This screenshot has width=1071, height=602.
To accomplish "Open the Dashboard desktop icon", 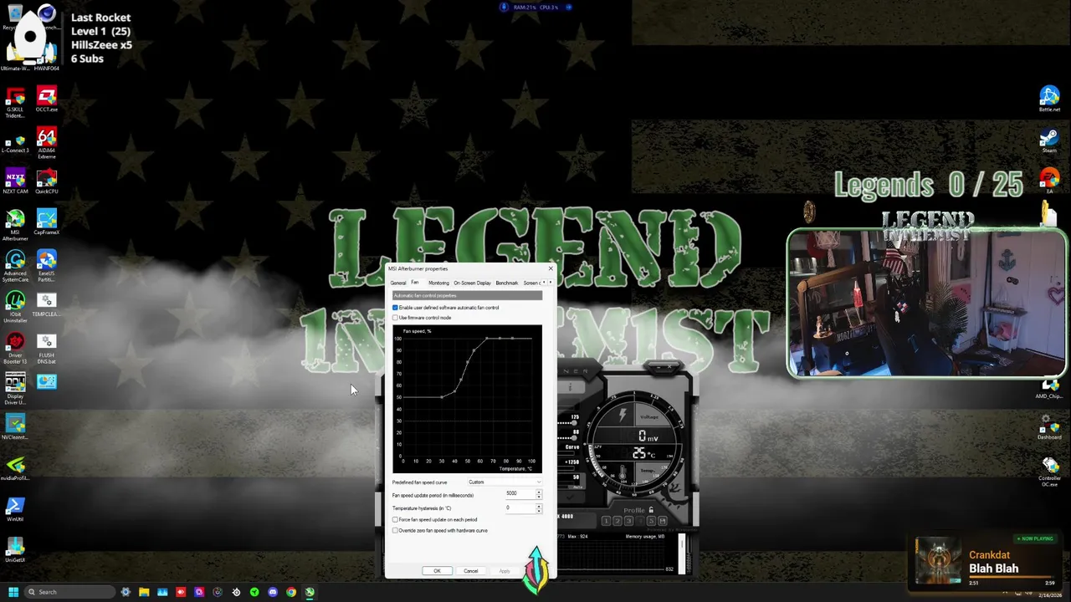I will point(1049,426).
